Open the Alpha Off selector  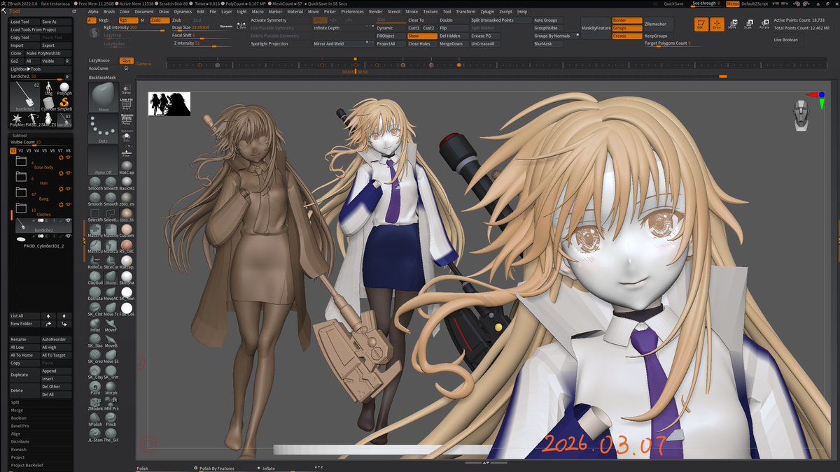point(104,161)
